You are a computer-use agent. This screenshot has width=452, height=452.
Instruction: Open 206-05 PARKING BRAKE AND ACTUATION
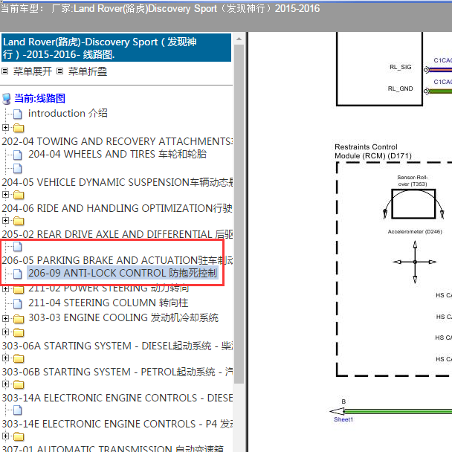tap(117, 260)
